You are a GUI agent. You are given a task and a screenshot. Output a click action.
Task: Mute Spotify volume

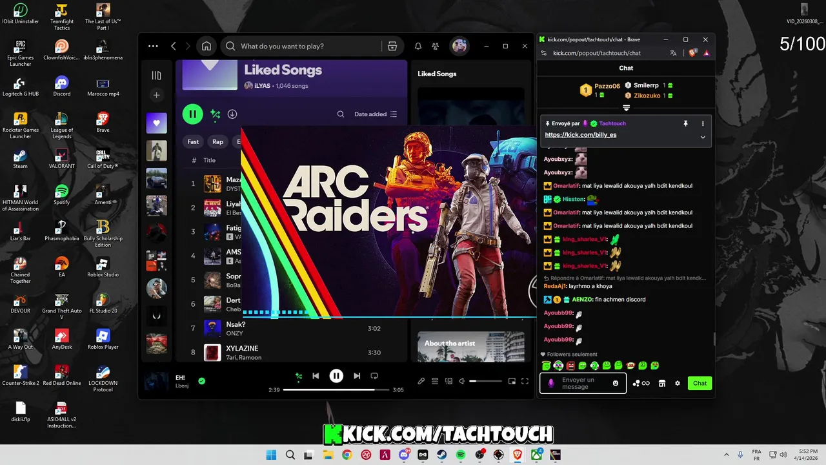(461, 381)
